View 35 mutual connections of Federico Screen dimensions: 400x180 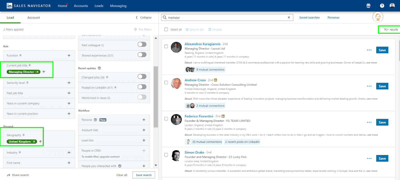point(204,142)
